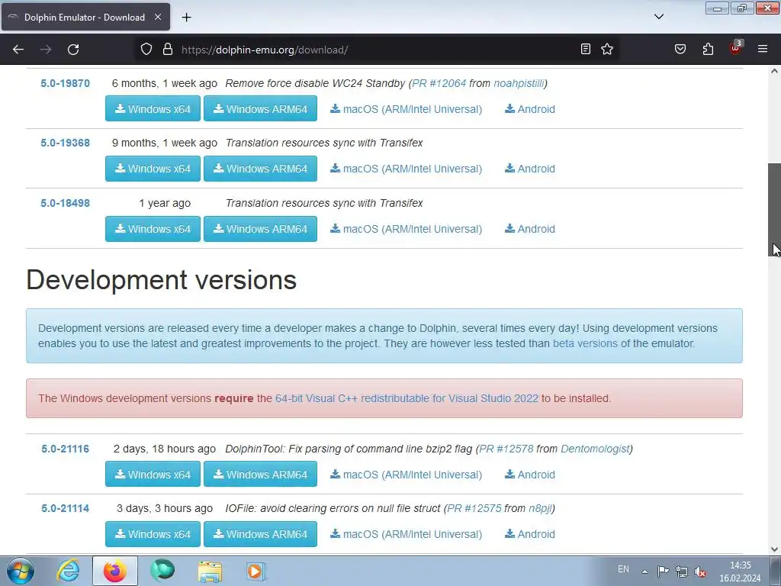Image resolution: width=781 pixels, height=586 pixels.
Task: Open noahpistilli author link
Action: tap(519, 83)
